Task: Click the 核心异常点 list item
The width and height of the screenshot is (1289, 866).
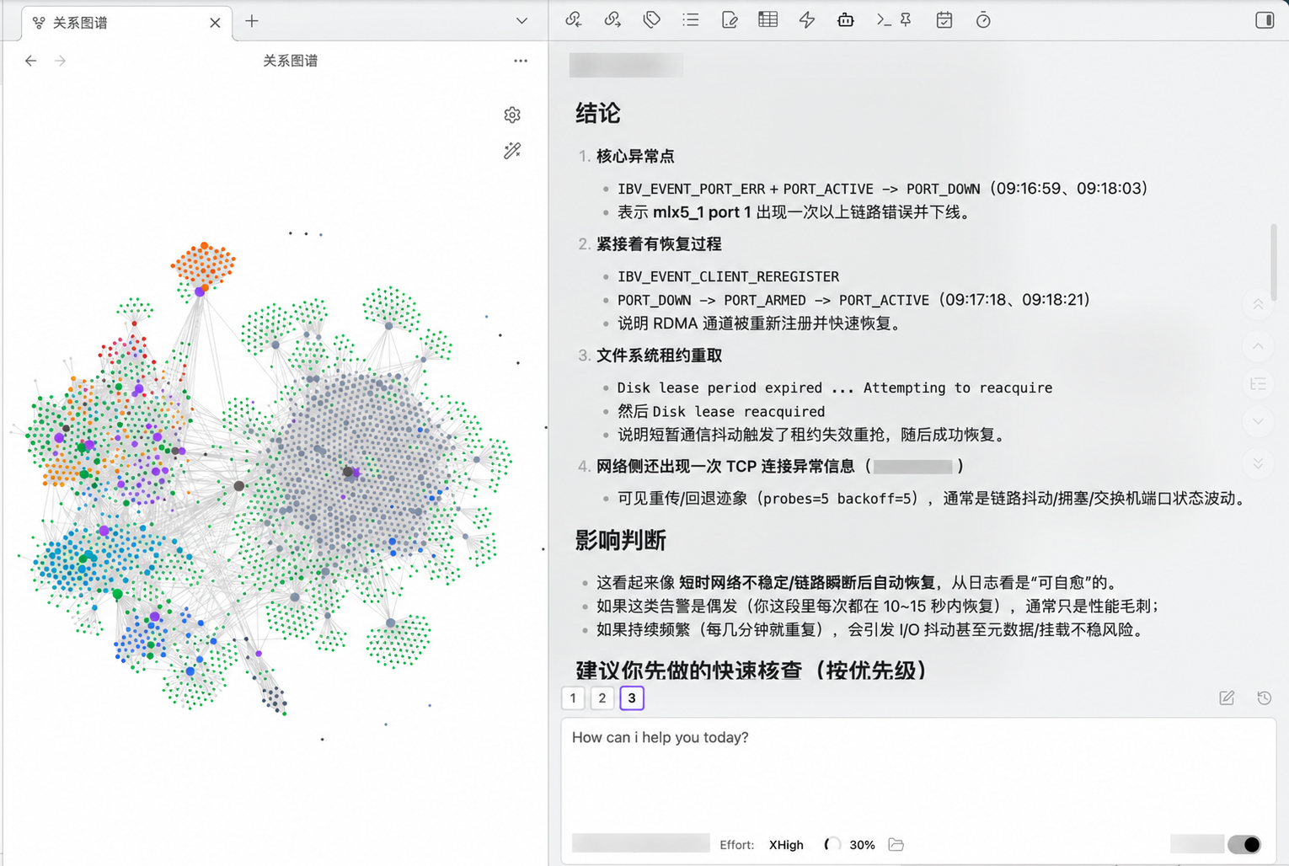Action: tap(635, 156)
